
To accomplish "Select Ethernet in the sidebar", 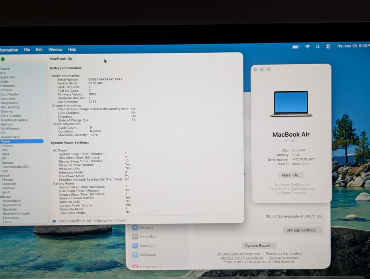I will [x=7, y=111].
